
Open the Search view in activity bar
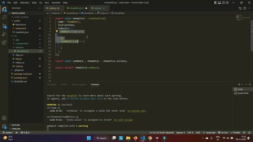click(4, 17)
